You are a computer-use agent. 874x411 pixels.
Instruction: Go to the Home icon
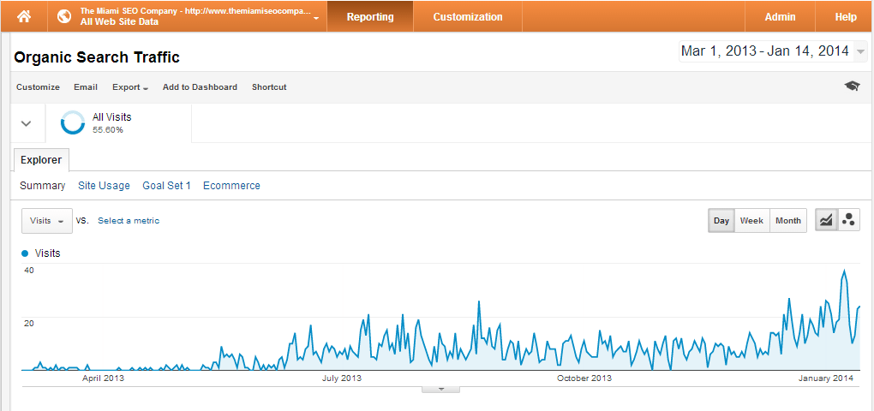pos(24,16)
